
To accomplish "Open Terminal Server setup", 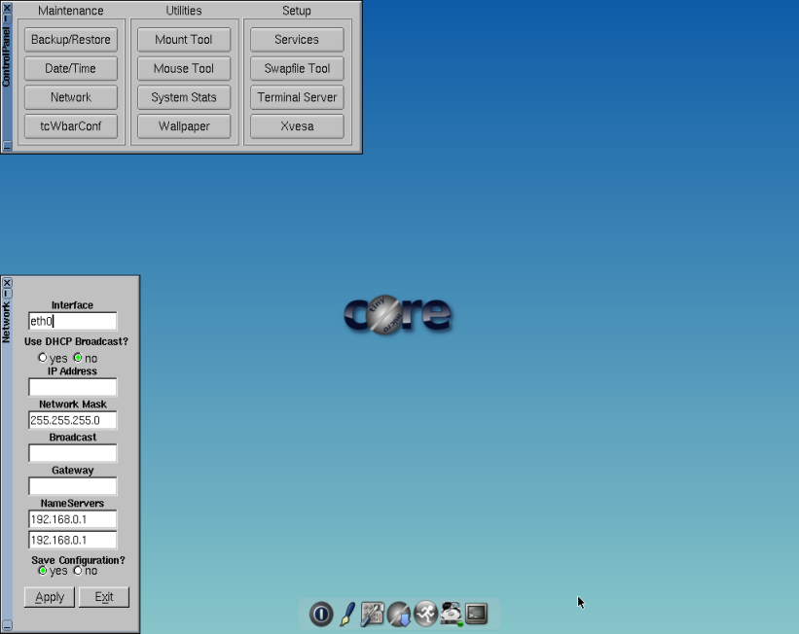I will [297, 97].
